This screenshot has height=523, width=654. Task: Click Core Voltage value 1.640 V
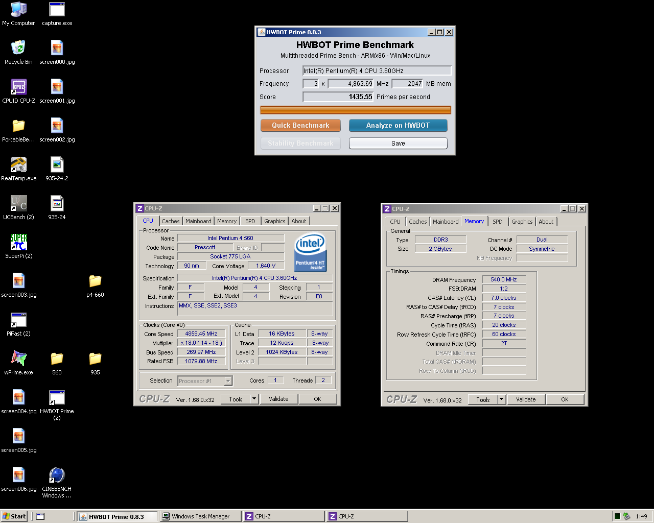pyautogui.click(x=266, y=266)
